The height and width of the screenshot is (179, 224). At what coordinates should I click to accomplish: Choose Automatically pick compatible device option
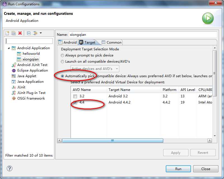tap(62, 76)
